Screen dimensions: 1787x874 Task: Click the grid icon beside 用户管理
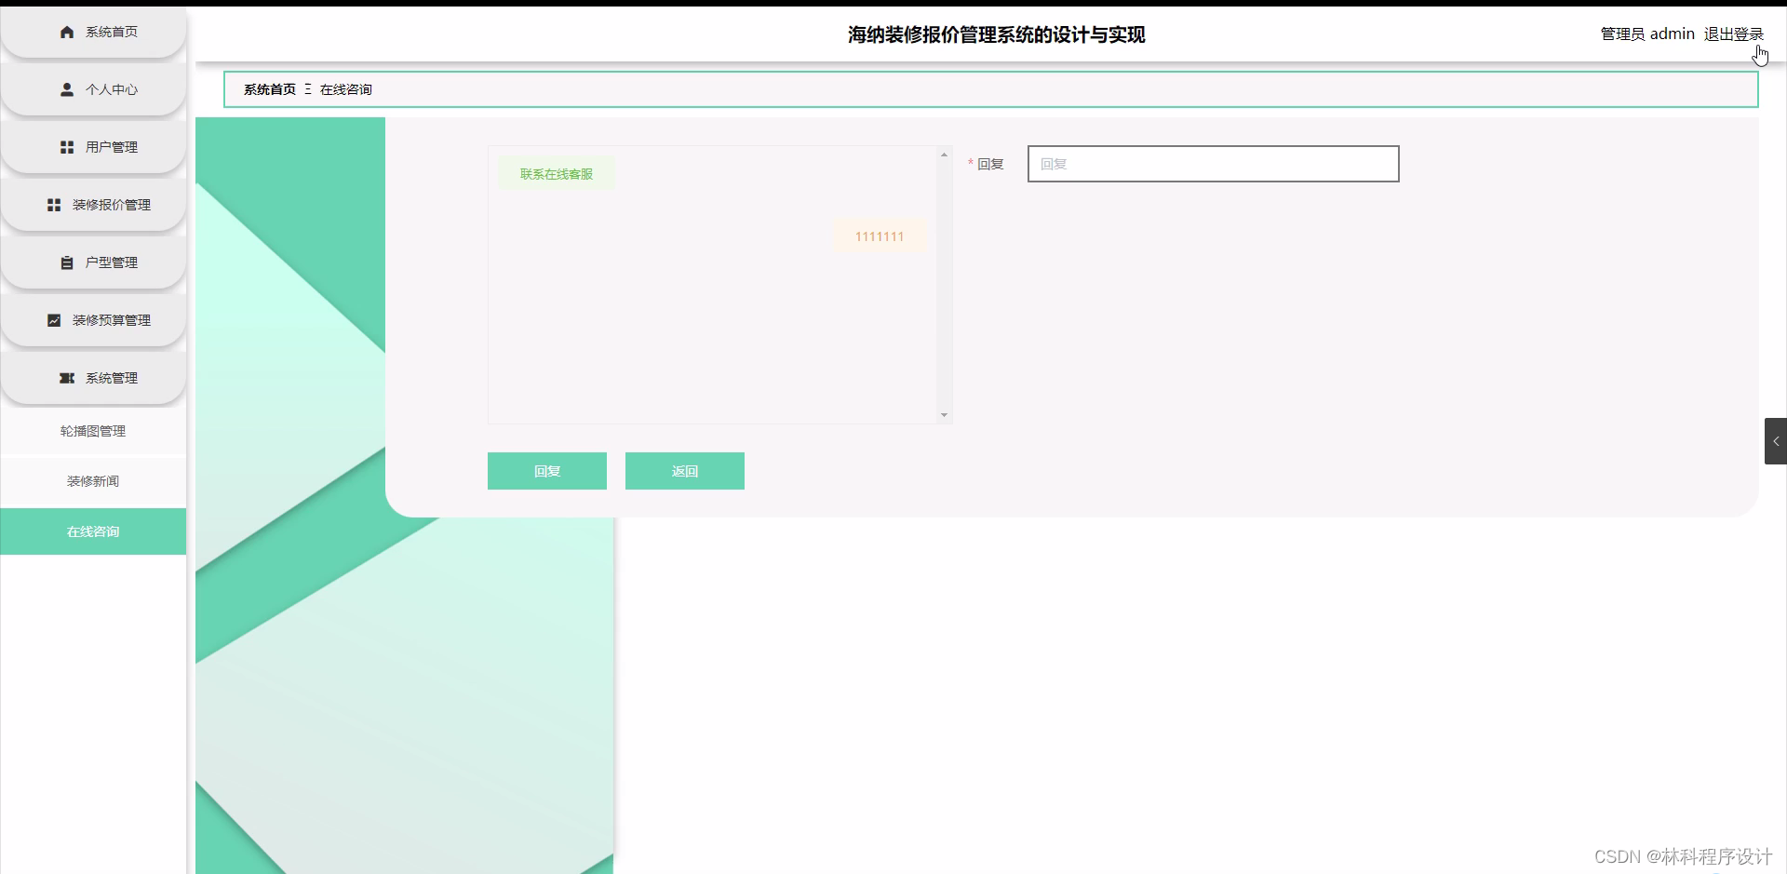coord(67,147)
